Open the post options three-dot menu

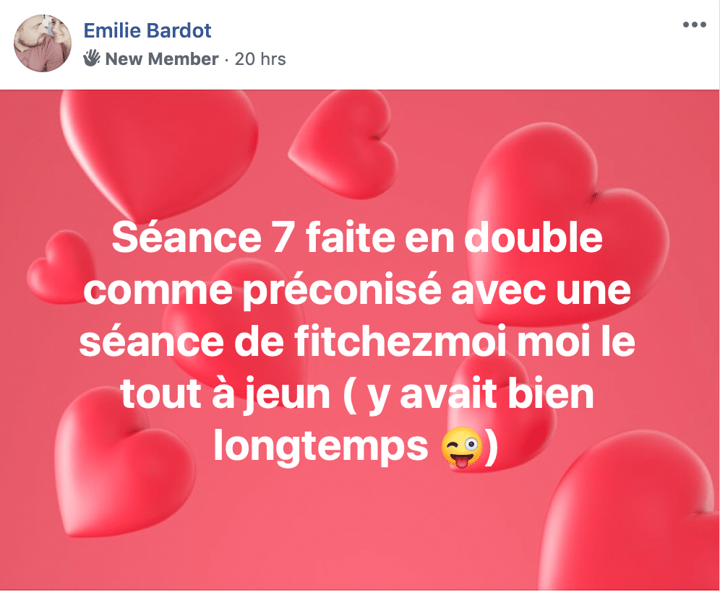[x=694, y=25]
